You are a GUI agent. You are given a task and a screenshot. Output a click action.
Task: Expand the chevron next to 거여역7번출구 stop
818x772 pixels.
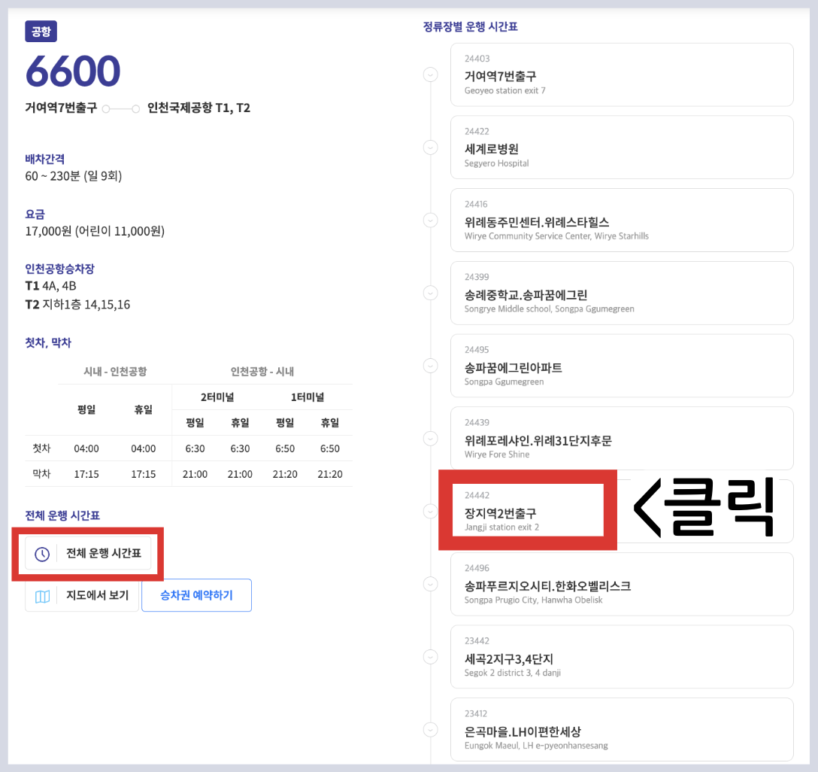point(430,74)
